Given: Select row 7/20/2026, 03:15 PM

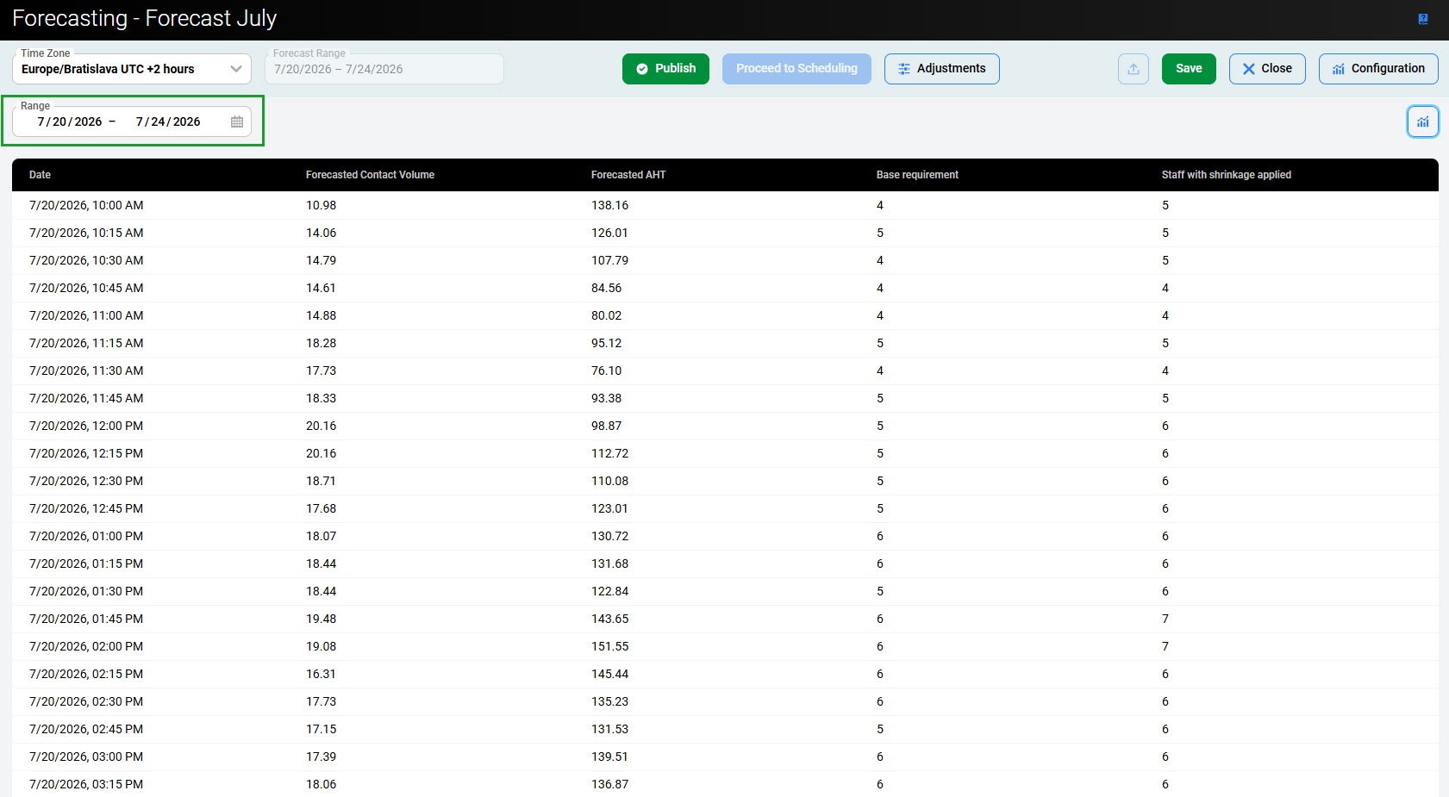Looking at the screenshot, I should (725, 784).
